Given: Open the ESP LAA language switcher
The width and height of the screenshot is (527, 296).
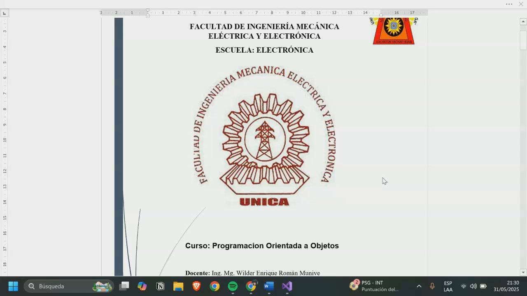Looking at the screenshot, I should pyautogui.click(x=448, y=286).
